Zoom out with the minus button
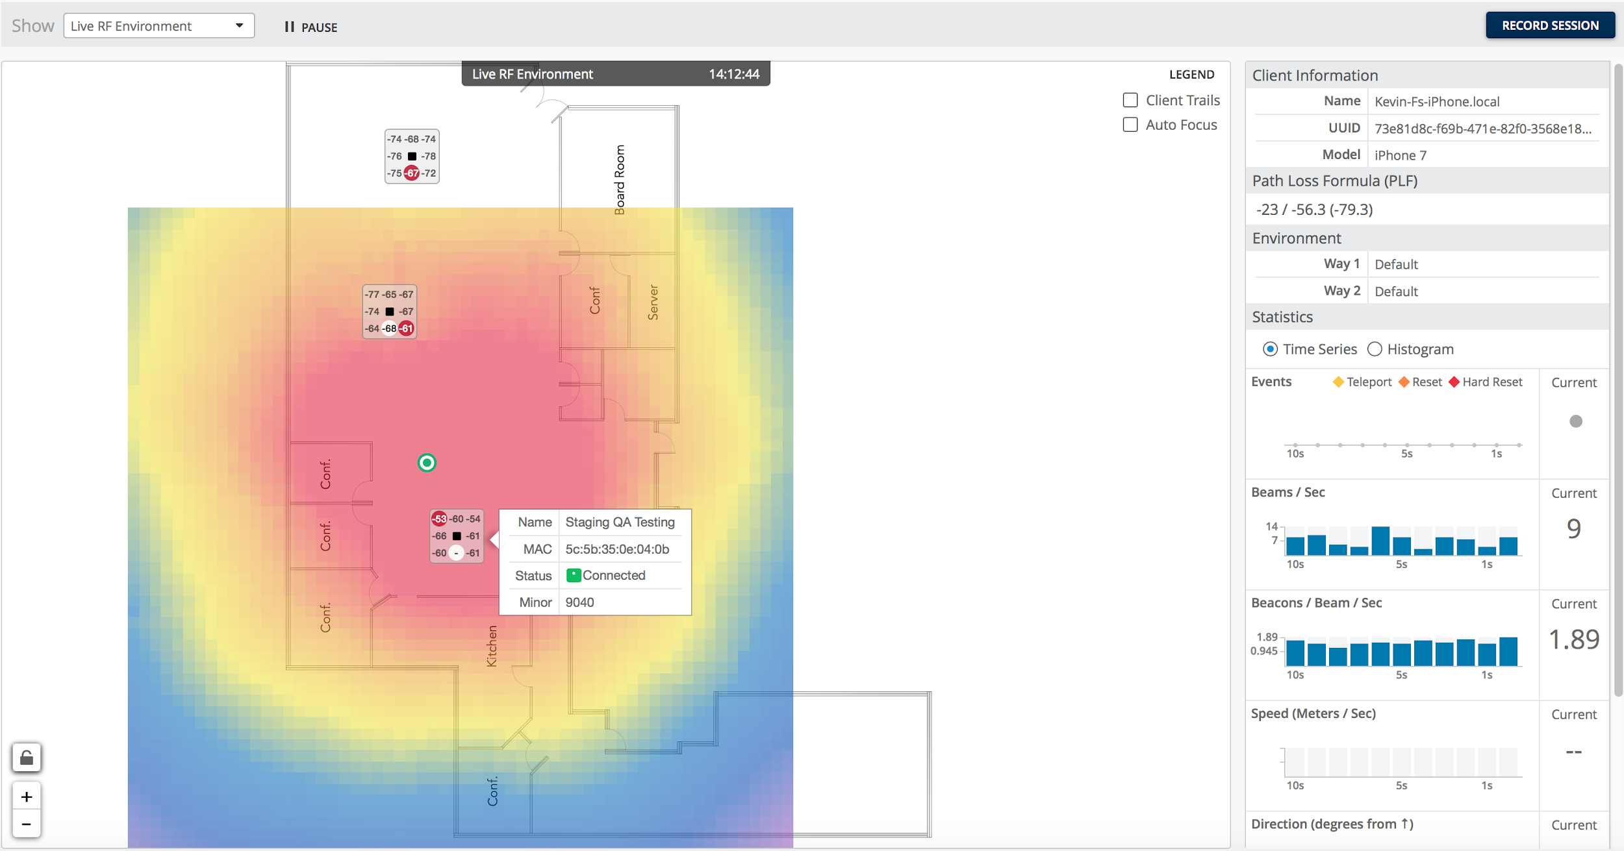 [x=27, y=824]
